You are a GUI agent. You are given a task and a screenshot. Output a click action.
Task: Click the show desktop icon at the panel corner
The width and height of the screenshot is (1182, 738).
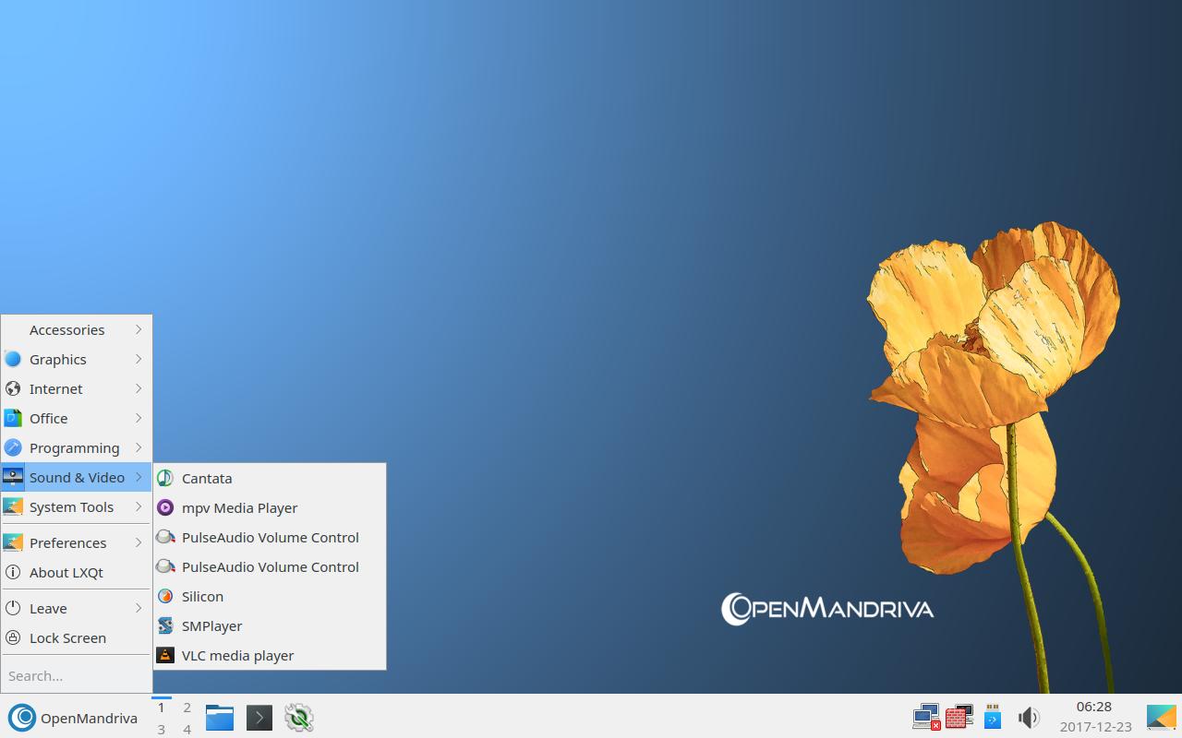pyautogui.click(x=1161, y=717)
